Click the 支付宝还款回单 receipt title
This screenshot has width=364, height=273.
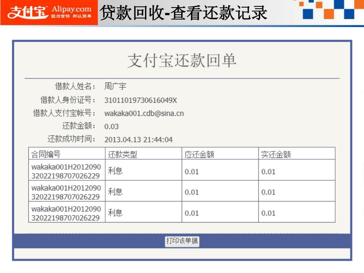[x=182, y=60]
